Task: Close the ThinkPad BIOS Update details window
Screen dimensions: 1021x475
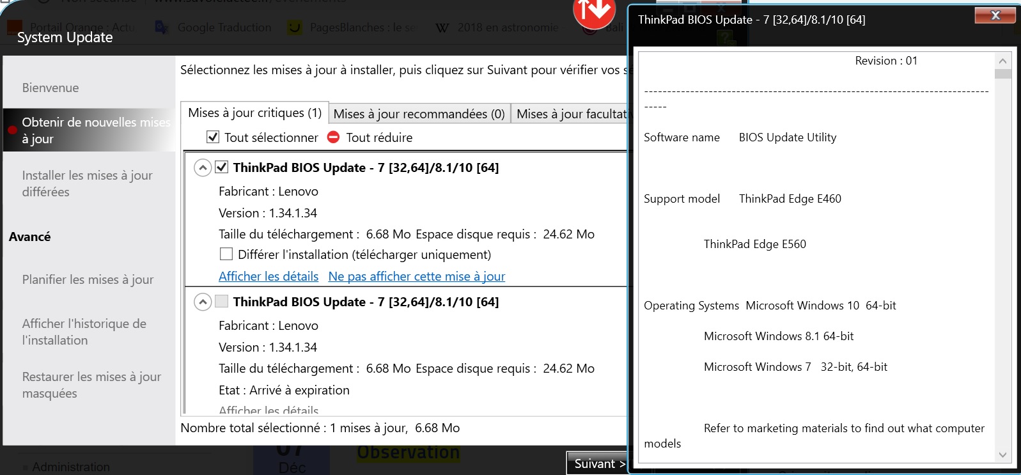Action: tap(994, 15)
